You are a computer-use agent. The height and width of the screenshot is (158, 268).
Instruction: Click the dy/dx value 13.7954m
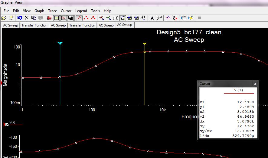click(244, 131)
